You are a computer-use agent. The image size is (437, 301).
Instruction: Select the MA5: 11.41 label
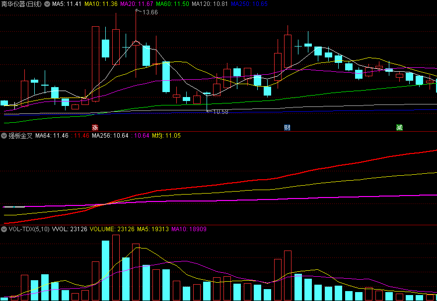point(67,4)
